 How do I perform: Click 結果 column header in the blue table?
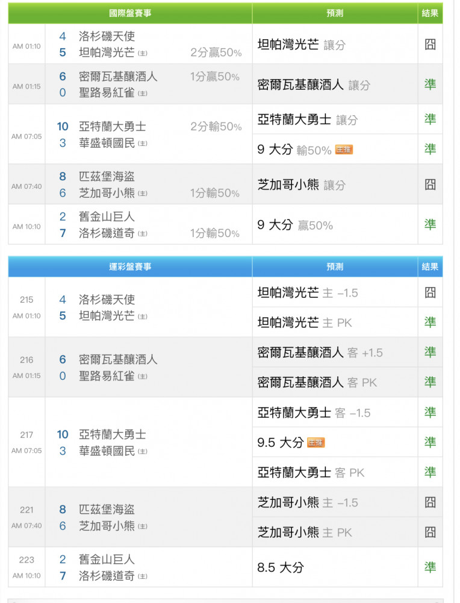coord(430,267)
